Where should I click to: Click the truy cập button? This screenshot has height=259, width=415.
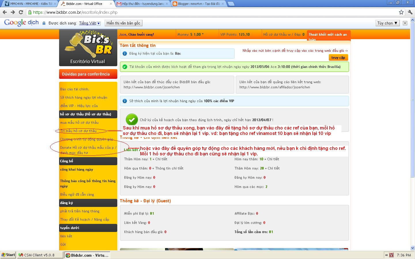click(x=338, y=58)
